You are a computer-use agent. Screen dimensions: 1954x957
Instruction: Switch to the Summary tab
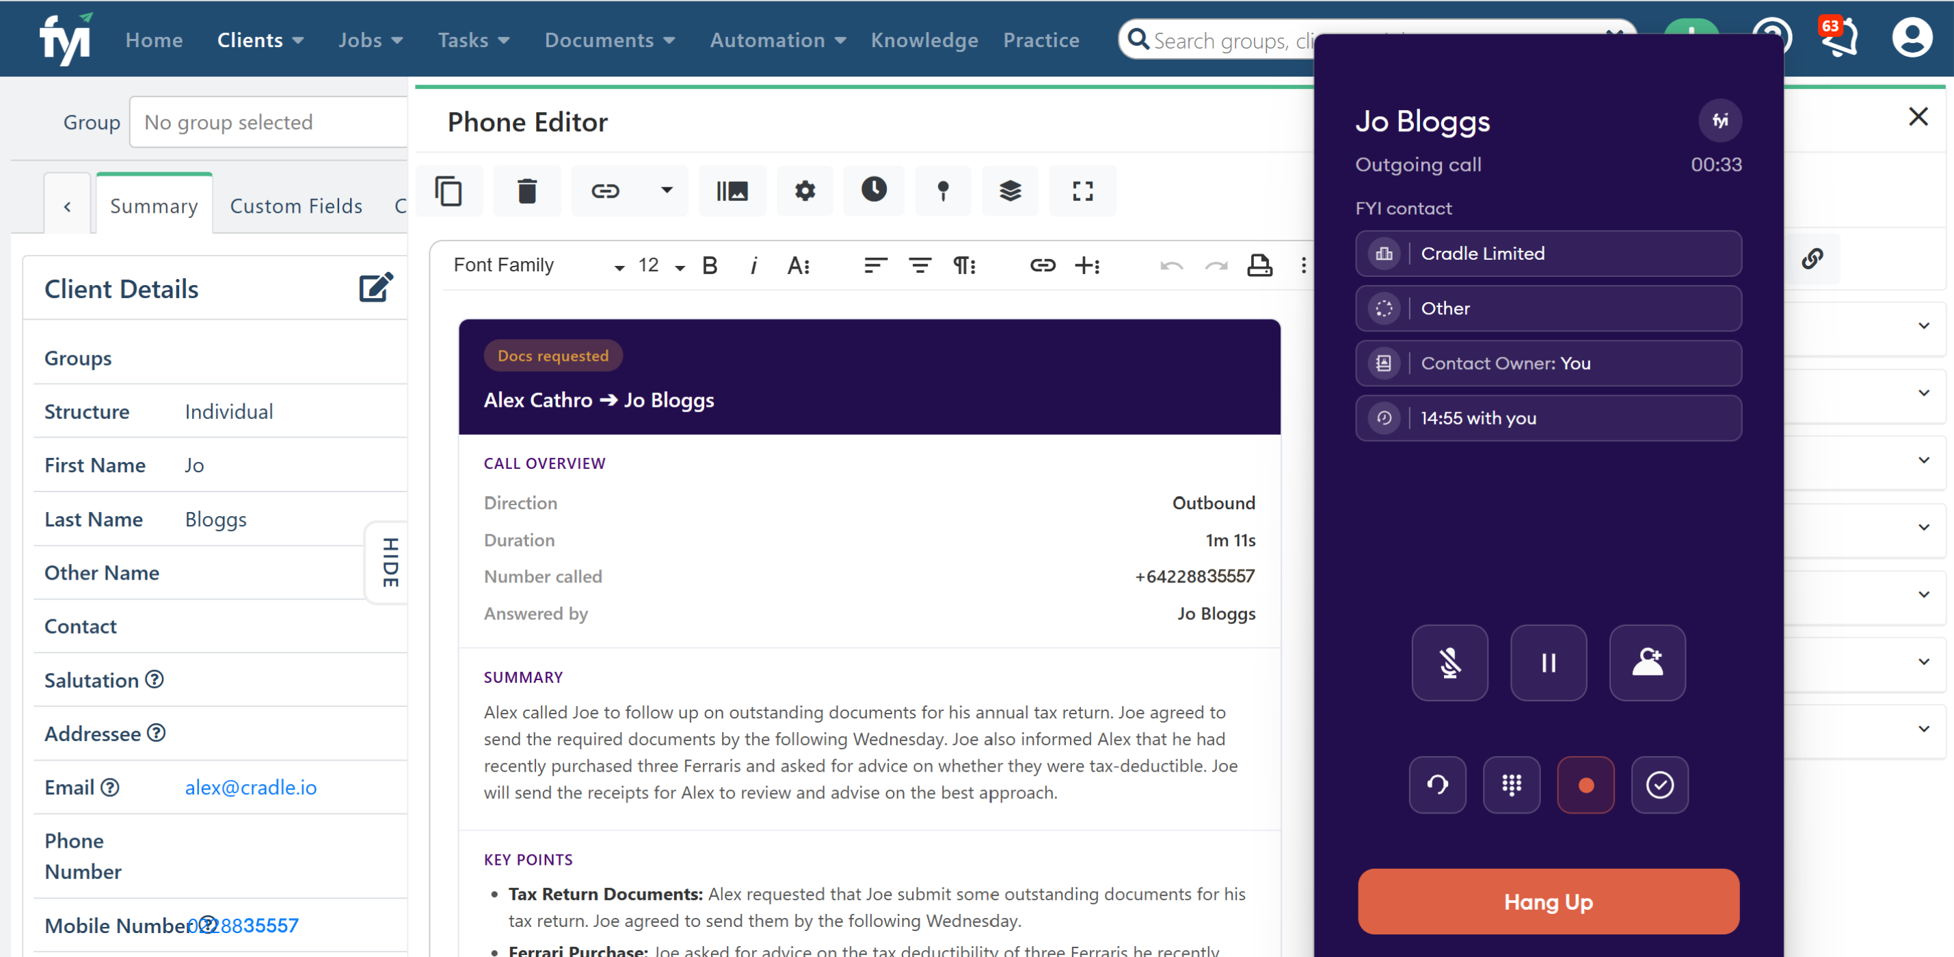point(154,206)
